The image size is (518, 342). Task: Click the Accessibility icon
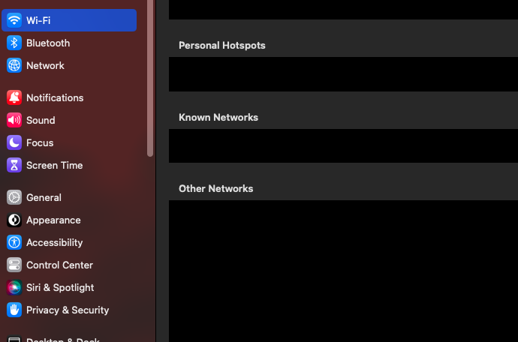pyautogui.click(x=14, y=242)
